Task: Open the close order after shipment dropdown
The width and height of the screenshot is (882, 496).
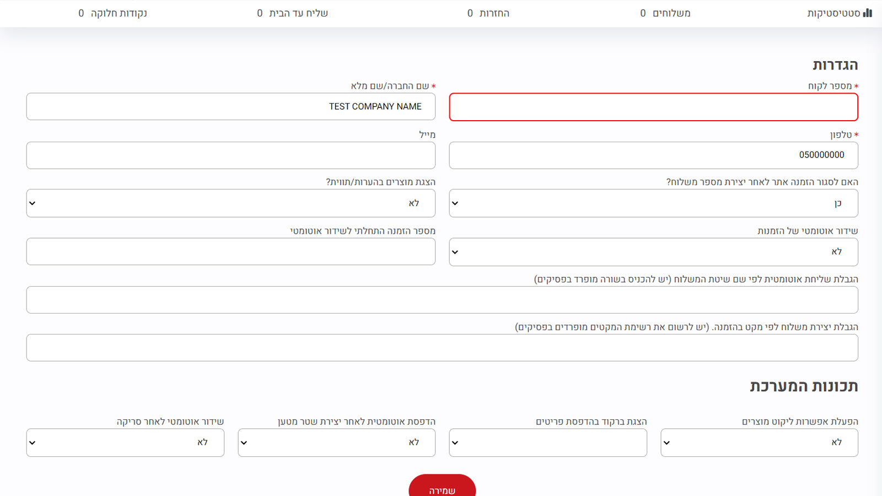Action: pos(653,203)
